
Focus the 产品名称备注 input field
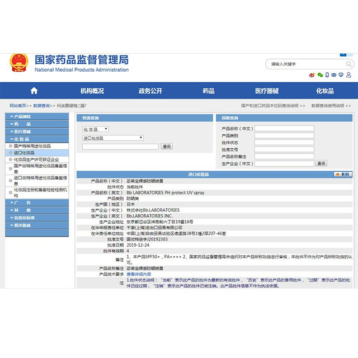(284, 157)
